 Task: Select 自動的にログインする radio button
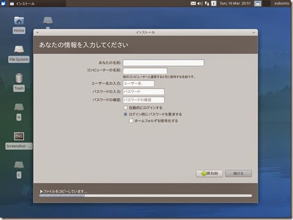(126, 107)
